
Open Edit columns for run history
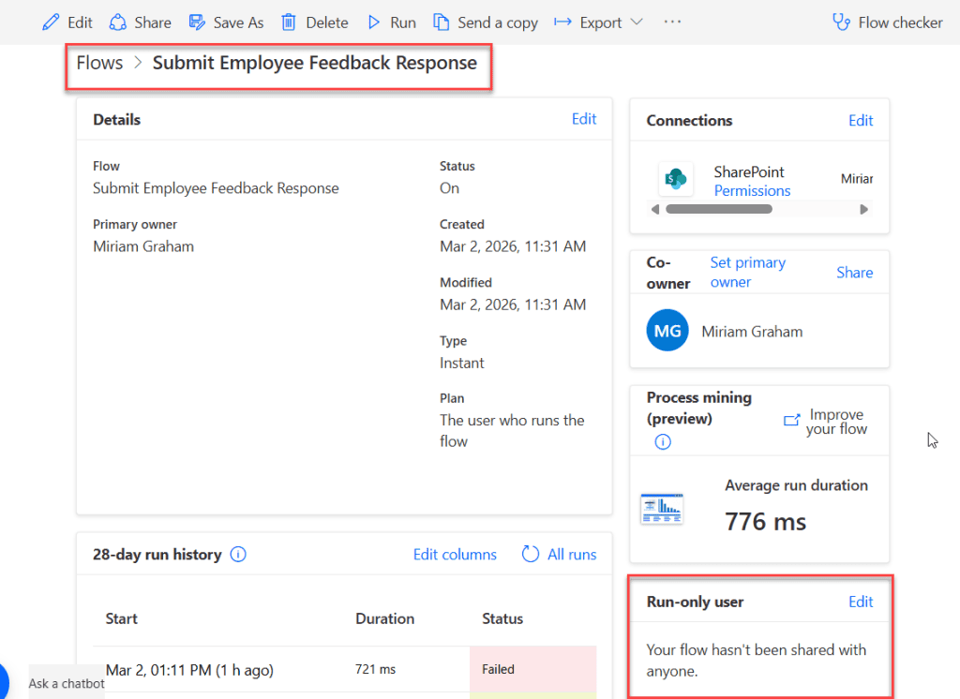point(455,554)
